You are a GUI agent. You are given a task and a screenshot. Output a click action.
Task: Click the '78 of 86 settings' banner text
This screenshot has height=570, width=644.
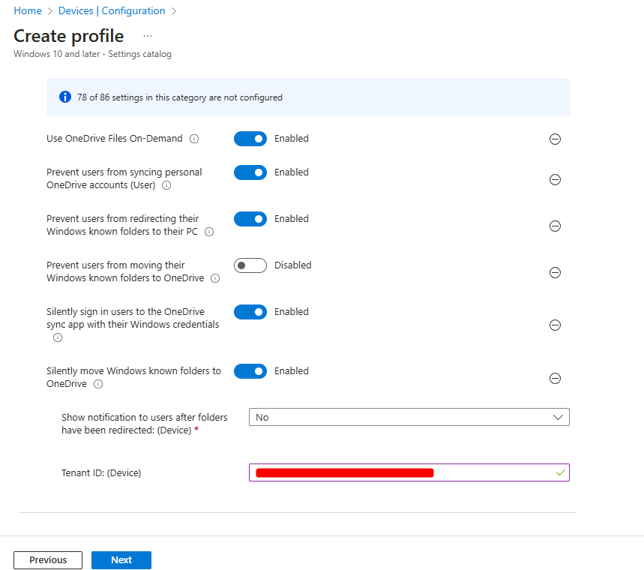coord(179,97)
